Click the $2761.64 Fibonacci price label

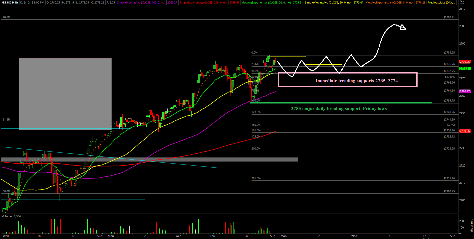click(x=449, y=90)
